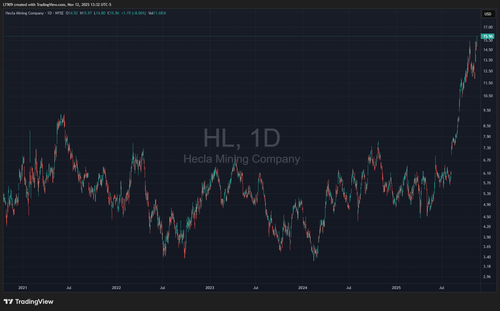Click the 9.50 price axis label
The height and width of the screenshot is (311, 500).
(x=487, y=110)
